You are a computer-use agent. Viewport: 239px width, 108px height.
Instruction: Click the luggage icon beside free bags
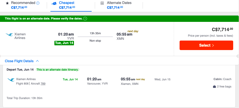[x=214, y=86]
